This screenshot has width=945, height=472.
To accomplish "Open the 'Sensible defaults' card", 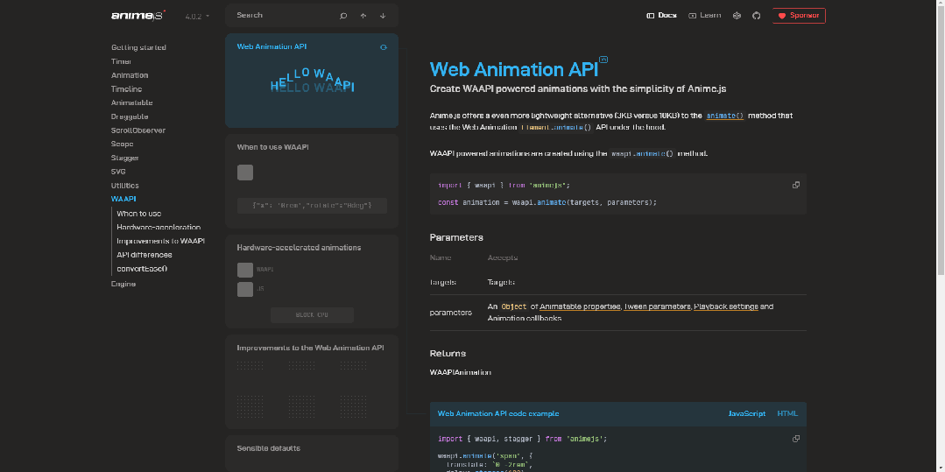I will point(312,454).
